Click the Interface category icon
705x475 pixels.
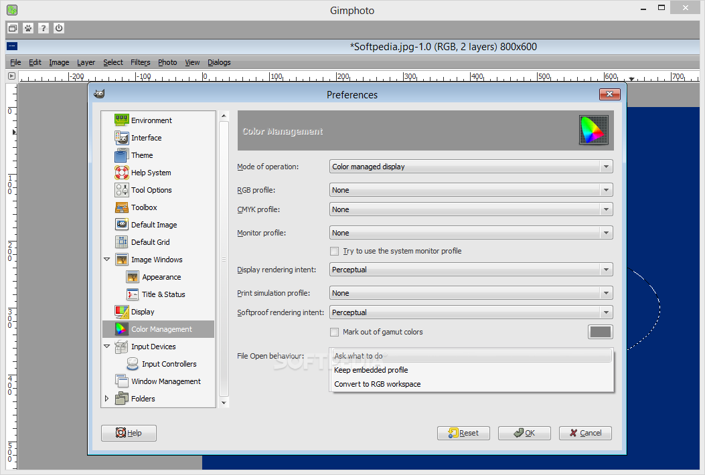click(x=121, y=138)
